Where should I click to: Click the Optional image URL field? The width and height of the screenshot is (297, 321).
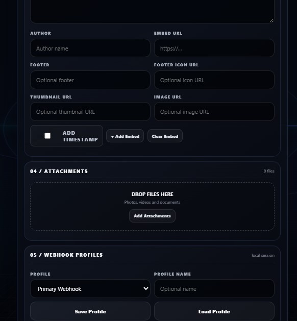click(x=214, y=112)
